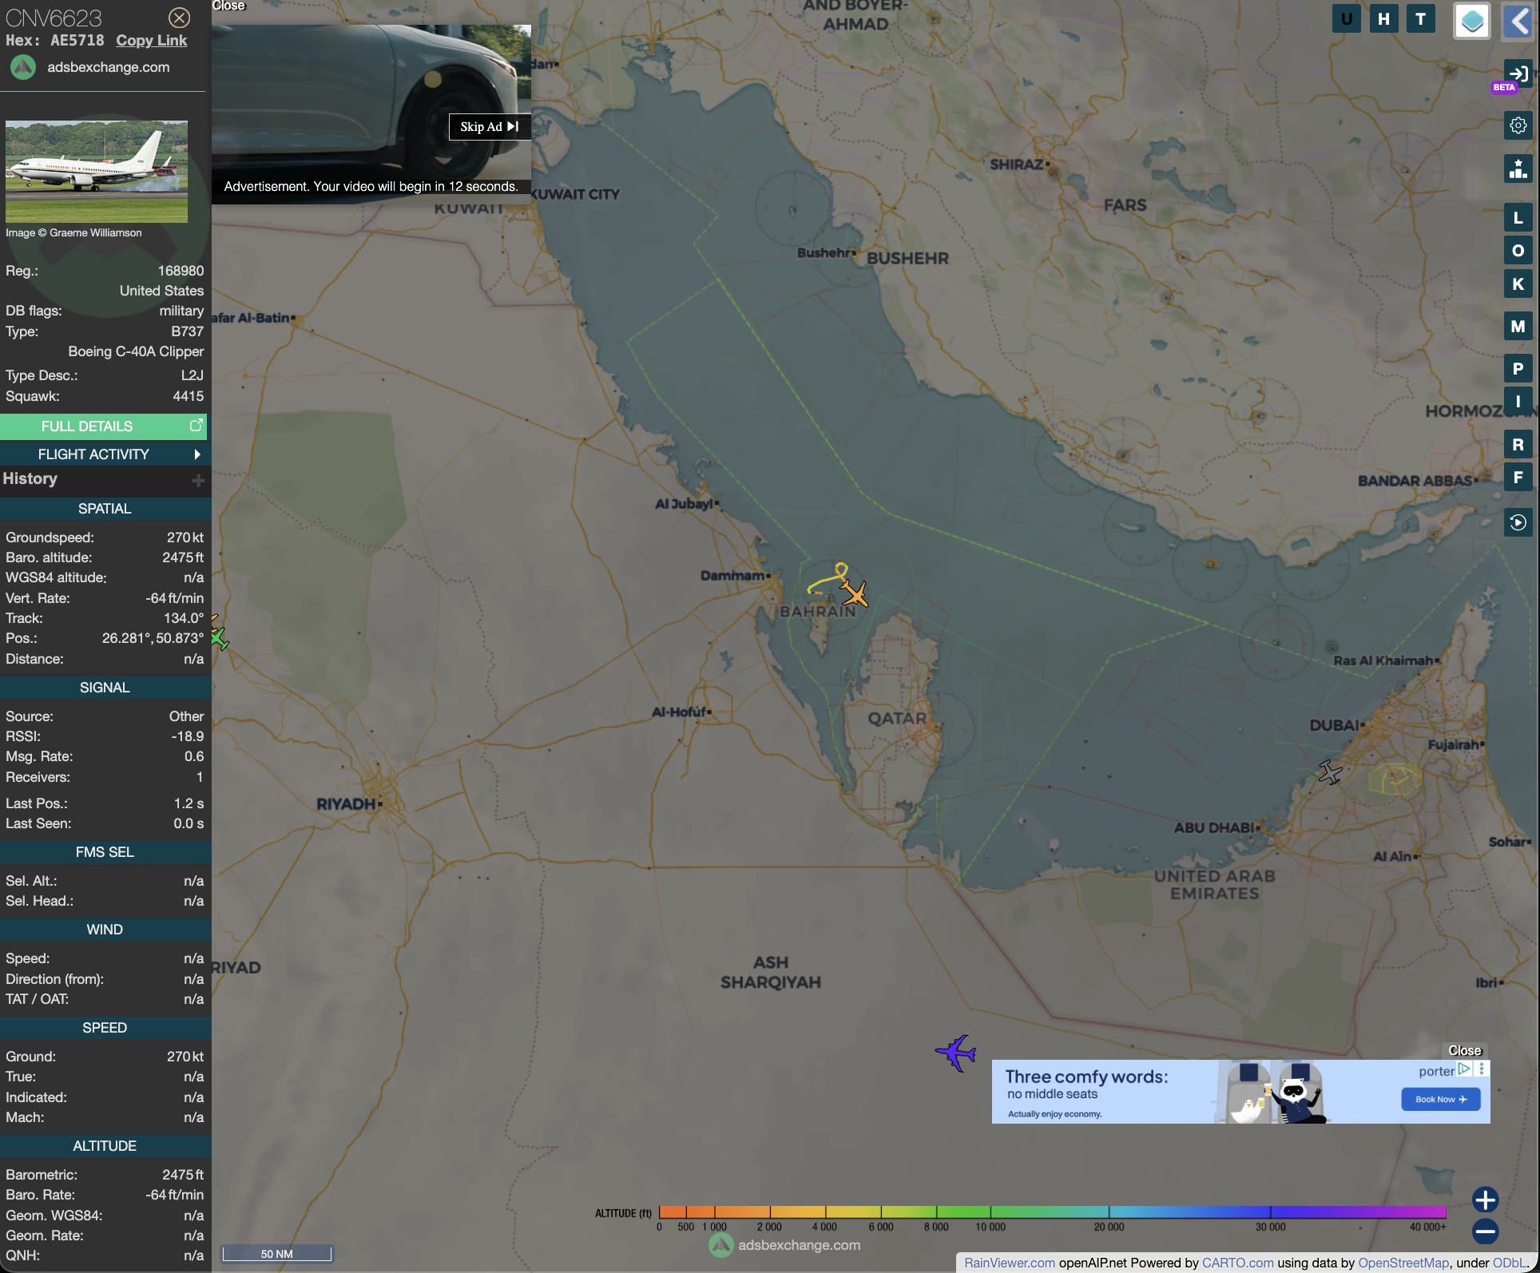Click the T toggle button

1420,19
